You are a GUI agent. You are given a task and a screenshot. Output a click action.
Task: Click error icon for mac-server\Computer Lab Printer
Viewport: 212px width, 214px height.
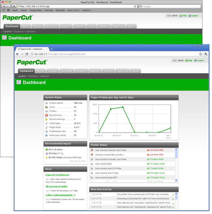pyautogui.click(x=92, y=150)
